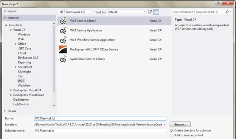Enable Add to source control checkbox
Viewport: 236px width, 139px height.
click(171, 135)
